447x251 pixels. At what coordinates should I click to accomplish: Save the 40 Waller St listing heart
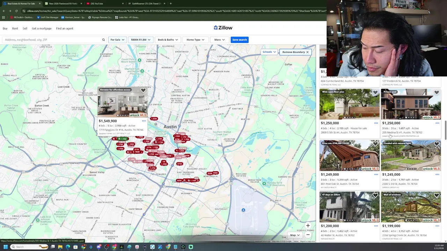coord(375,196)
